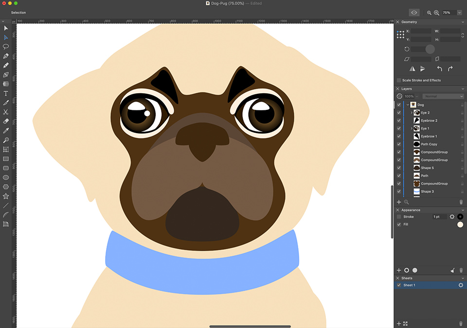
Task: Collapse the Layers panel chevron
Action: click(x=463, y=89)
